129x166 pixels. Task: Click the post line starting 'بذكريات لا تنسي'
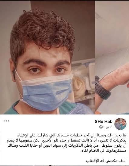[x=67, y=141]
